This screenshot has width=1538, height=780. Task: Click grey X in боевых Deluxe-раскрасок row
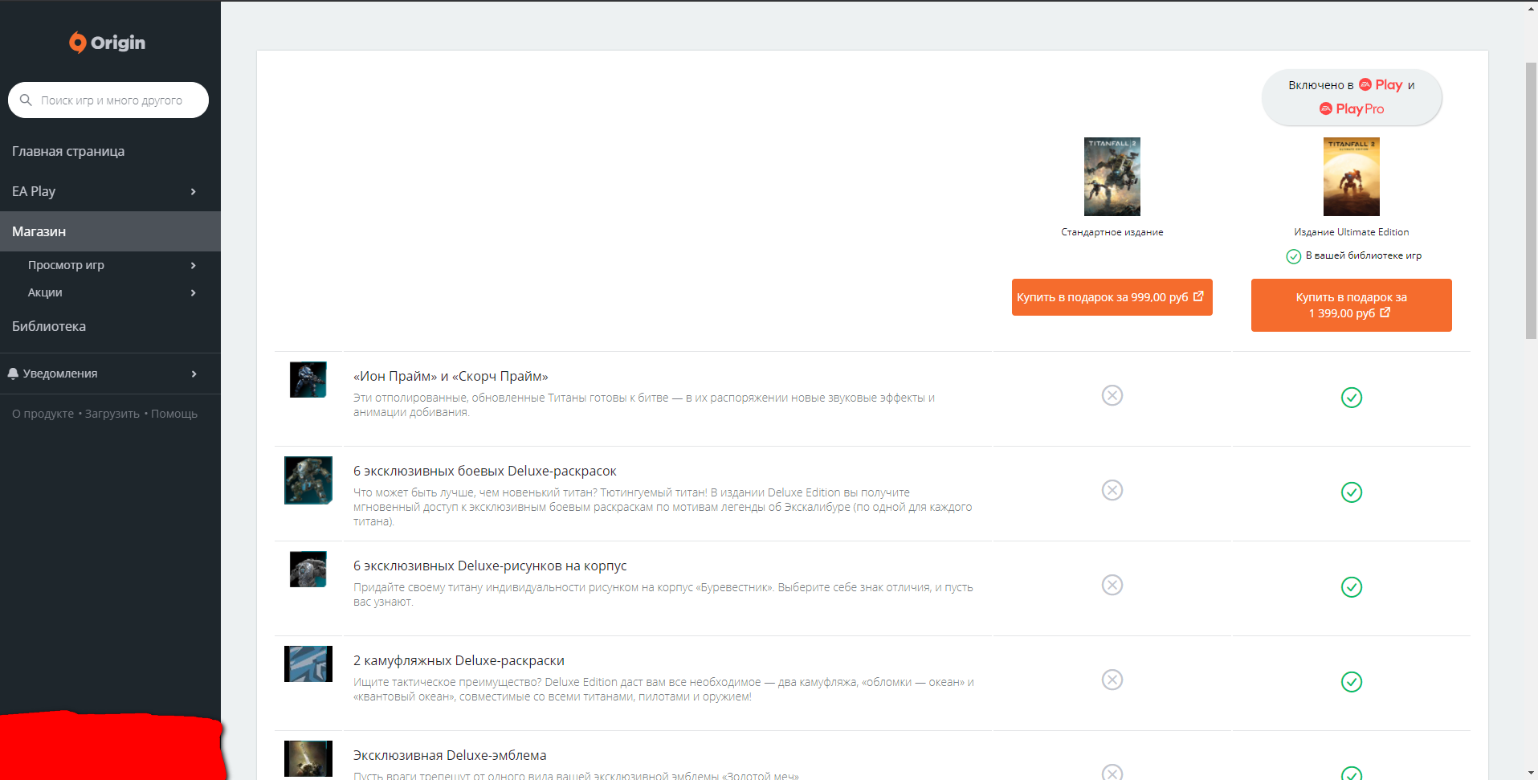tap(1112, 490)
